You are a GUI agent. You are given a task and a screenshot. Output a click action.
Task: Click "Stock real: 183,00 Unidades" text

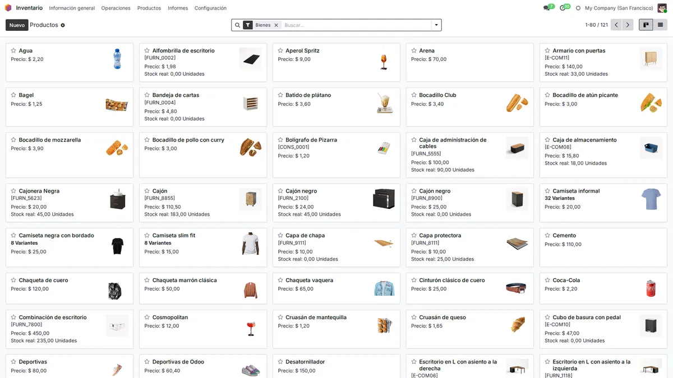point(177,214)
